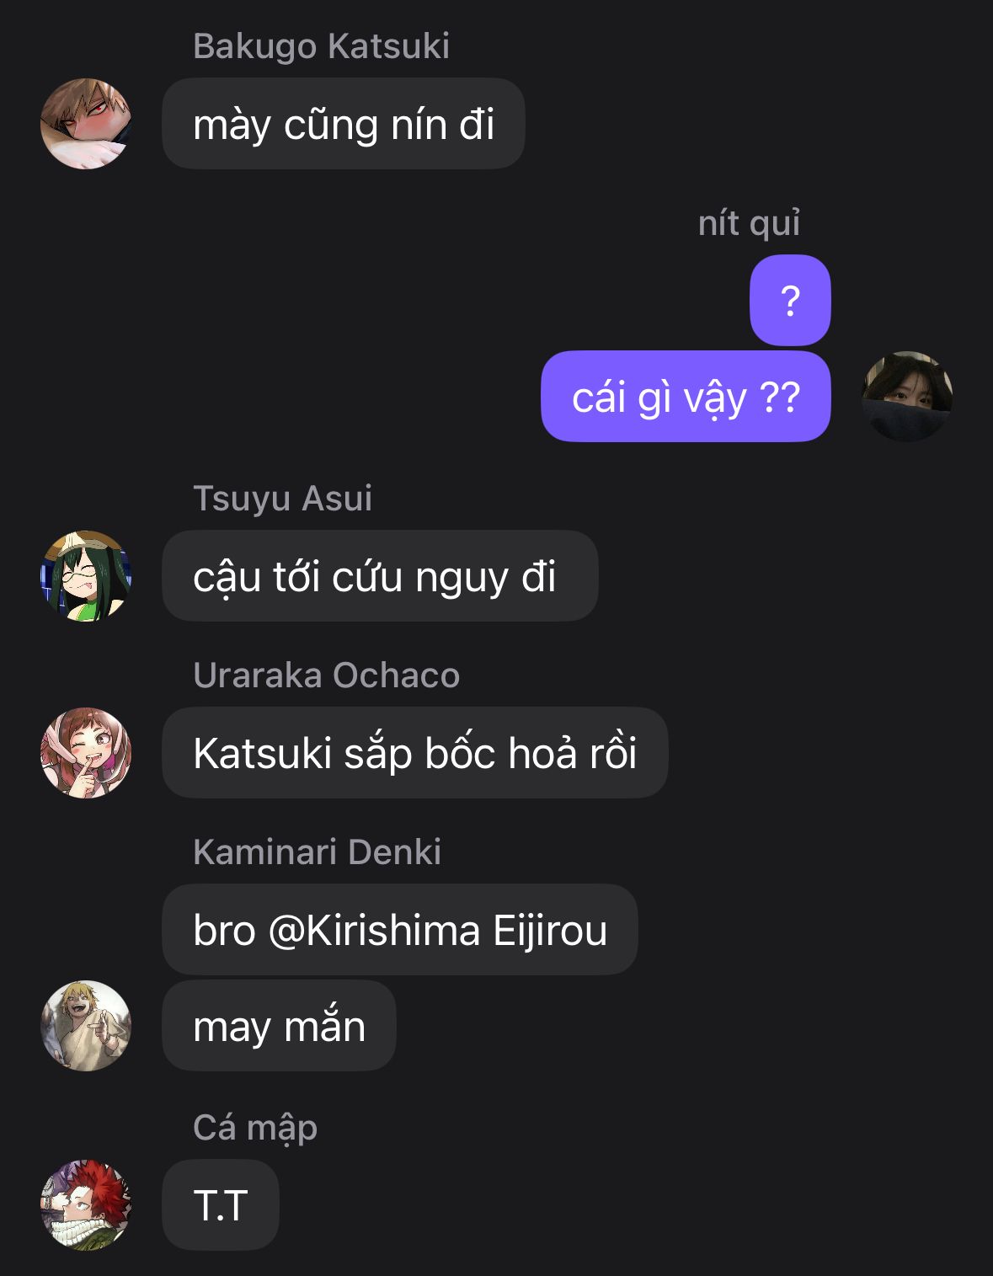Tap the "cậu tới cứu nguy đi" message
Image resolution: width=993 pixels, height=1276 pixels.
tap(380, 576)
